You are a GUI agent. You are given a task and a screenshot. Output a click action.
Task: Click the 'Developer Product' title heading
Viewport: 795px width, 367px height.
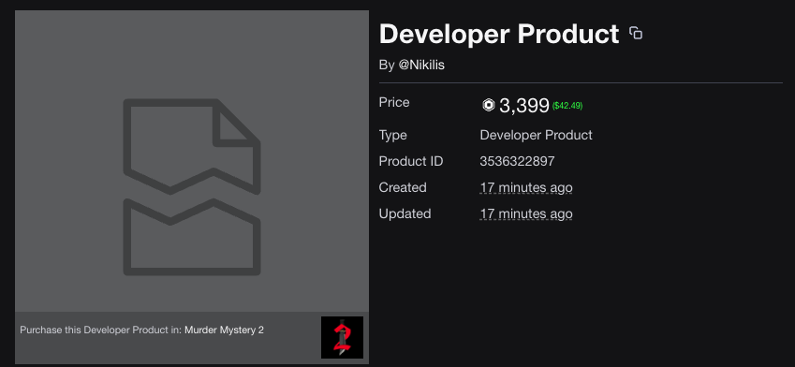(x=499, y=34)
